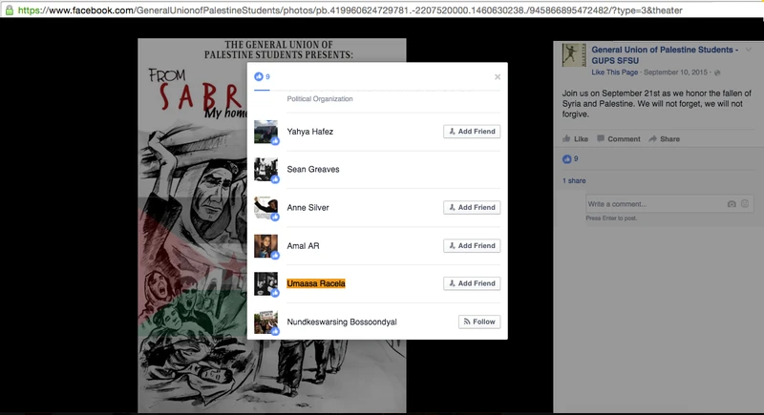Click Sean Greaves' name link
Screen dimensions: 764x415
312,169
